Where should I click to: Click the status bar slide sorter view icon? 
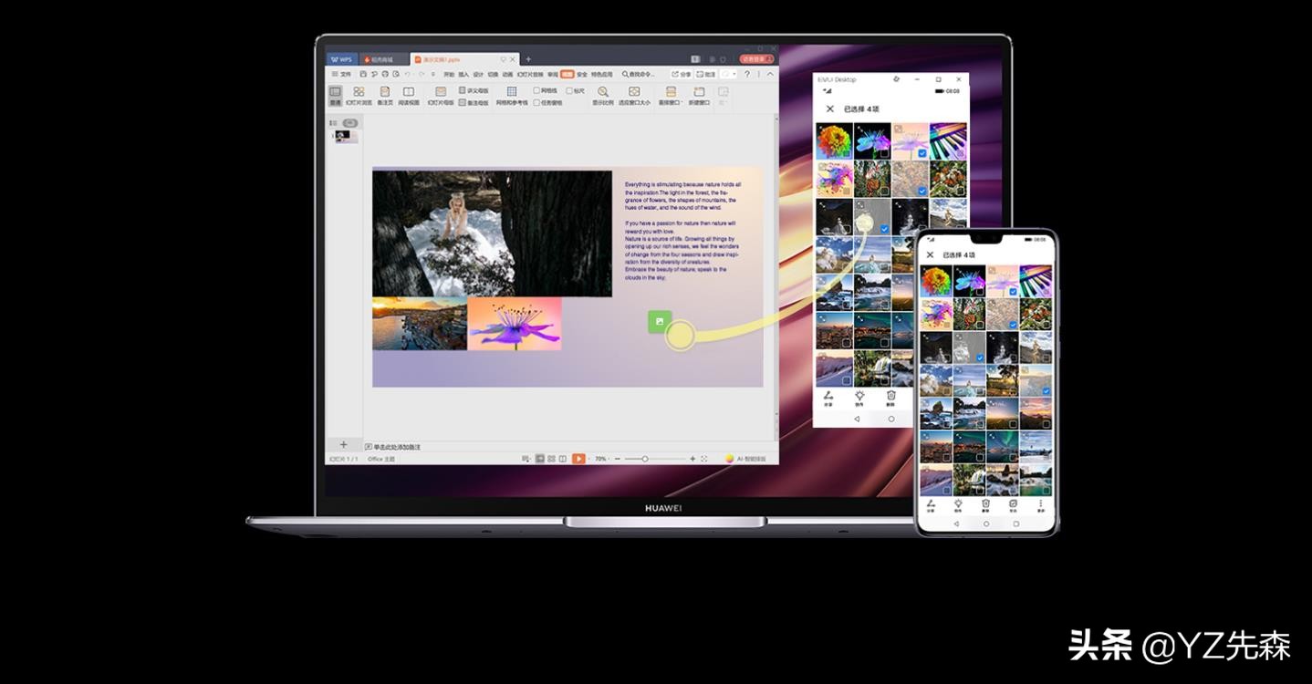pyautogui.click(x=551, y=459)
